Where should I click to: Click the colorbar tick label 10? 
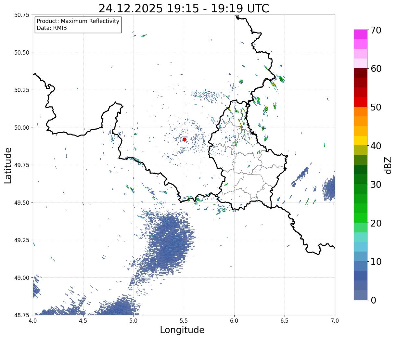376,261
